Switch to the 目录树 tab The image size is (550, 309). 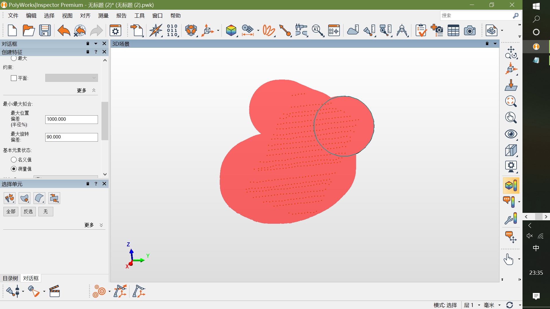(x=10, y=278)
